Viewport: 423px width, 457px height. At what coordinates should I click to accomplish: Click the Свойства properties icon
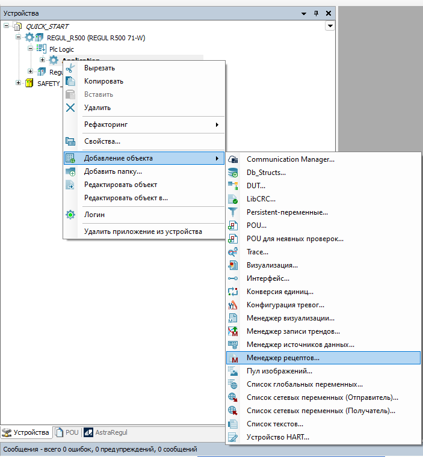point(70,141)
